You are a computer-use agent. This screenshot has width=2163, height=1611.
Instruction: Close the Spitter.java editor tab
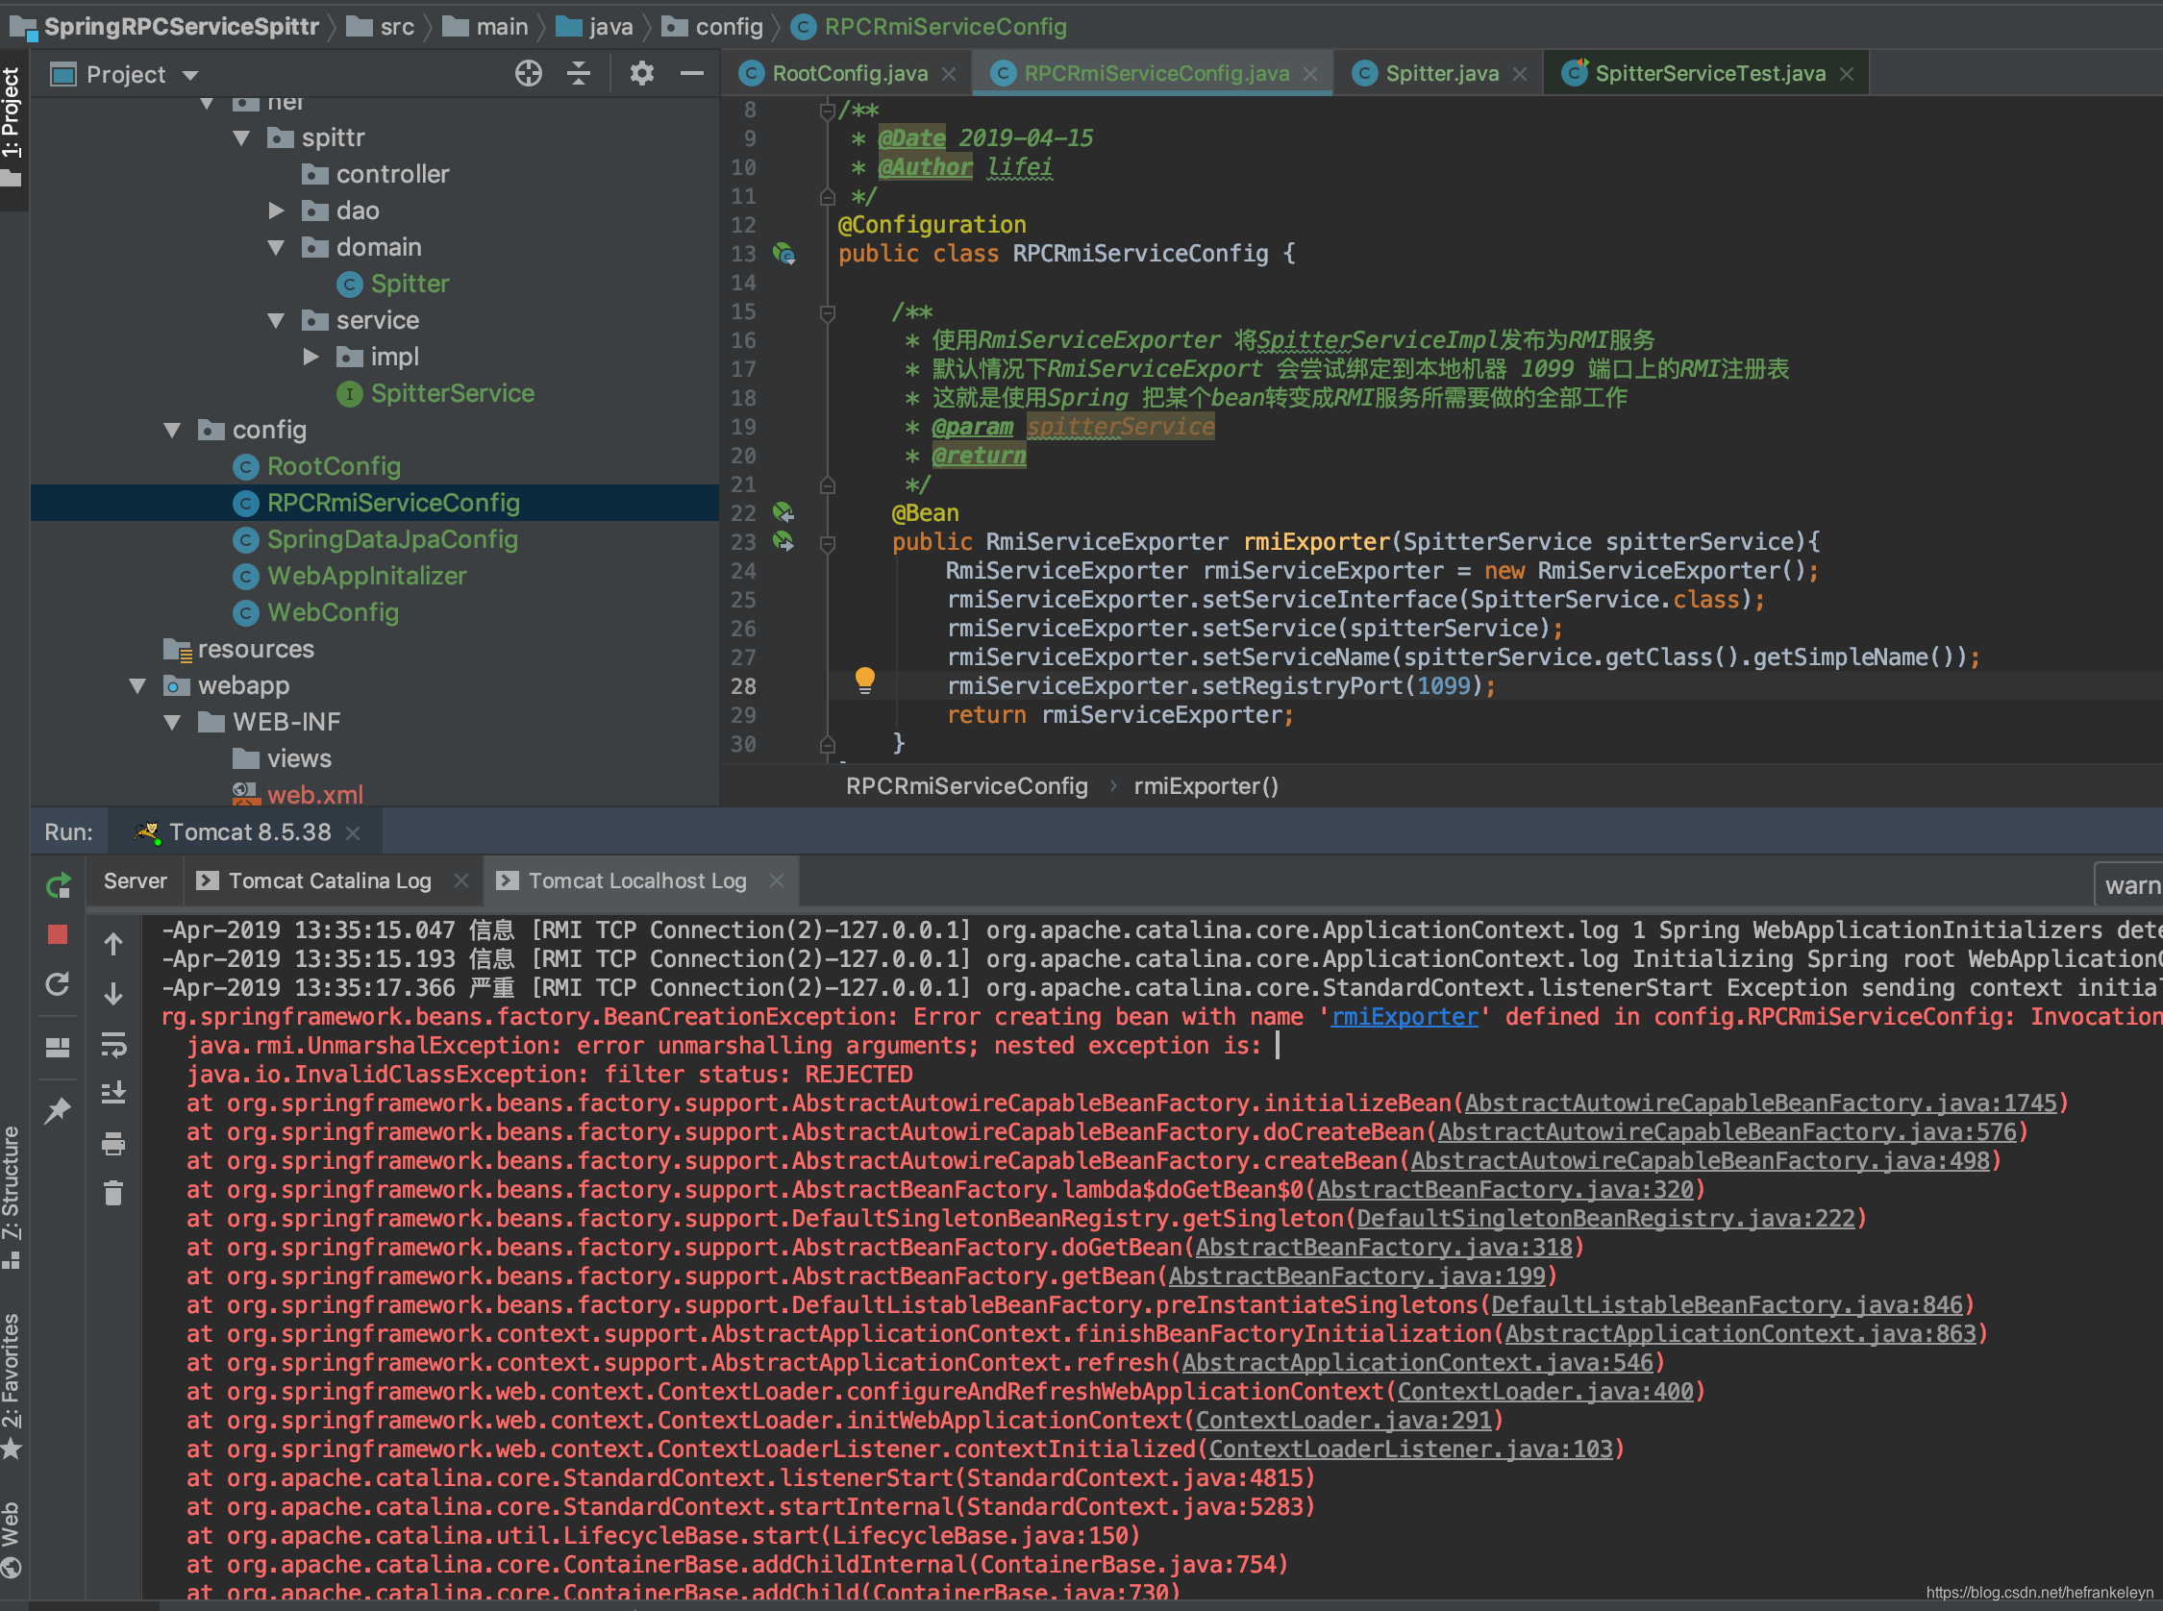tap(1519, 74)
